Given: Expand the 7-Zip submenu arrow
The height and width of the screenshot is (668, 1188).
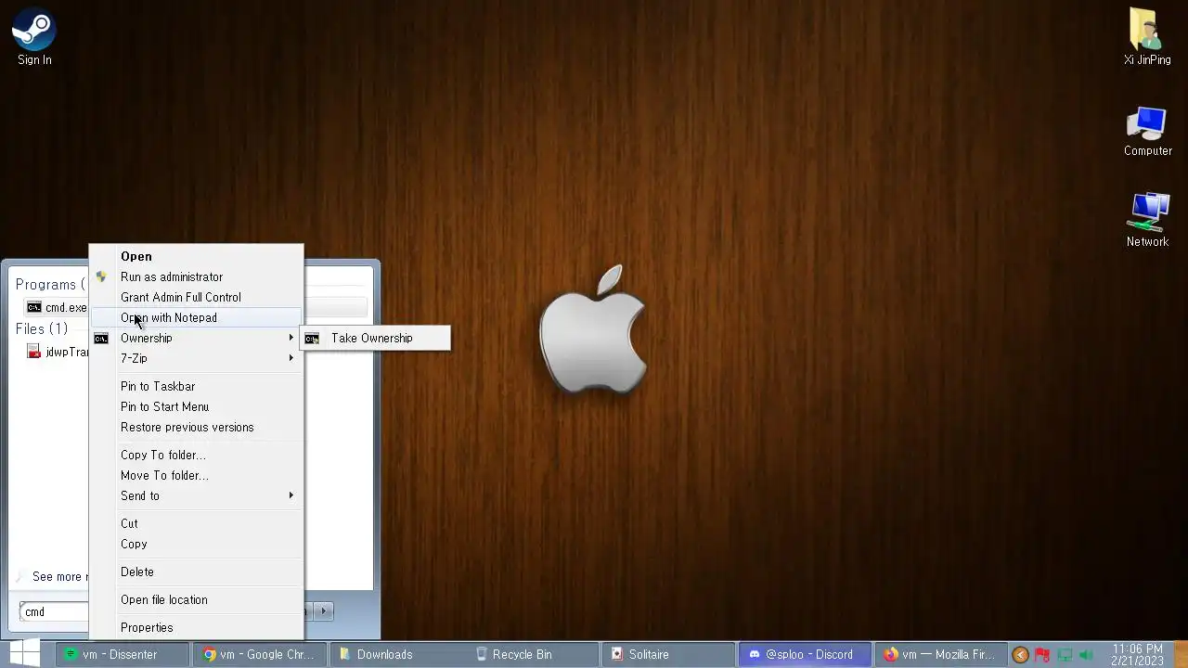Looking at the screenshot, I should (x=291, y=358).
